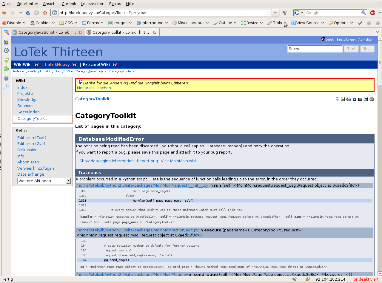Click the Adblock Plus ABP icon

(372, 13)
